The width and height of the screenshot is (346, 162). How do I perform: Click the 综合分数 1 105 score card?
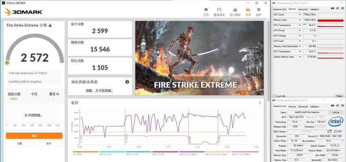(100, 66)
